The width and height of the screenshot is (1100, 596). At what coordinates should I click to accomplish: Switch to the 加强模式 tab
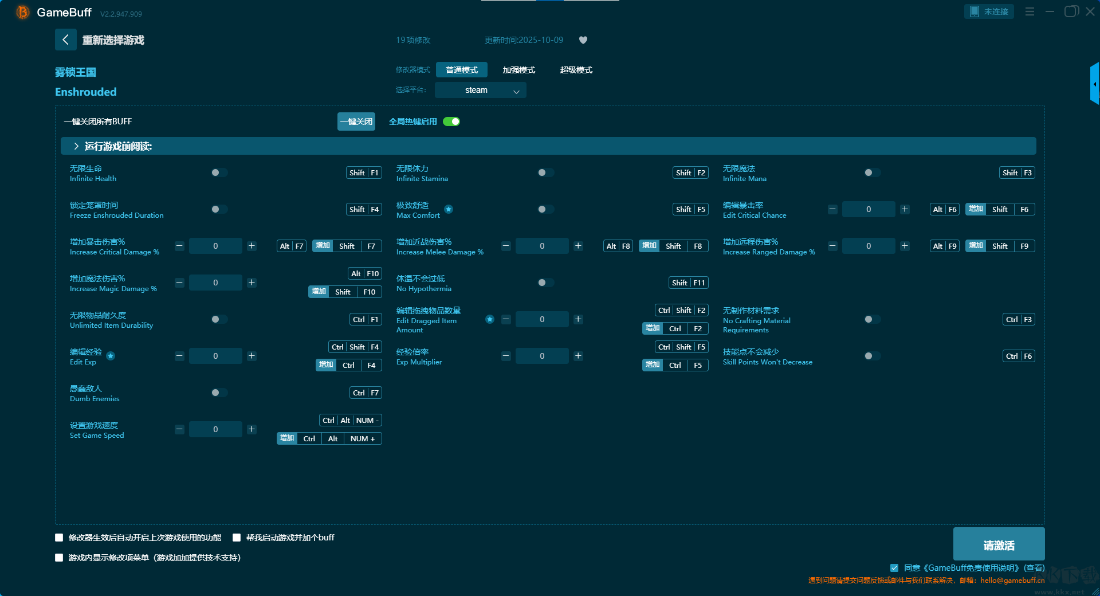click(518, 70)
